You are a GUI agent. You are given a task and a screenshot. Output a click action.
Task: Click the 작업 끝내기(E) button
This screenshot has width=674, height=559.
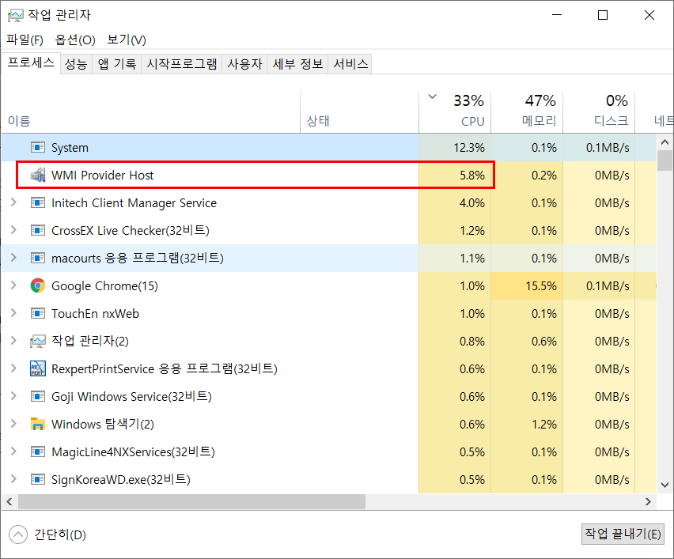(623, 534)
